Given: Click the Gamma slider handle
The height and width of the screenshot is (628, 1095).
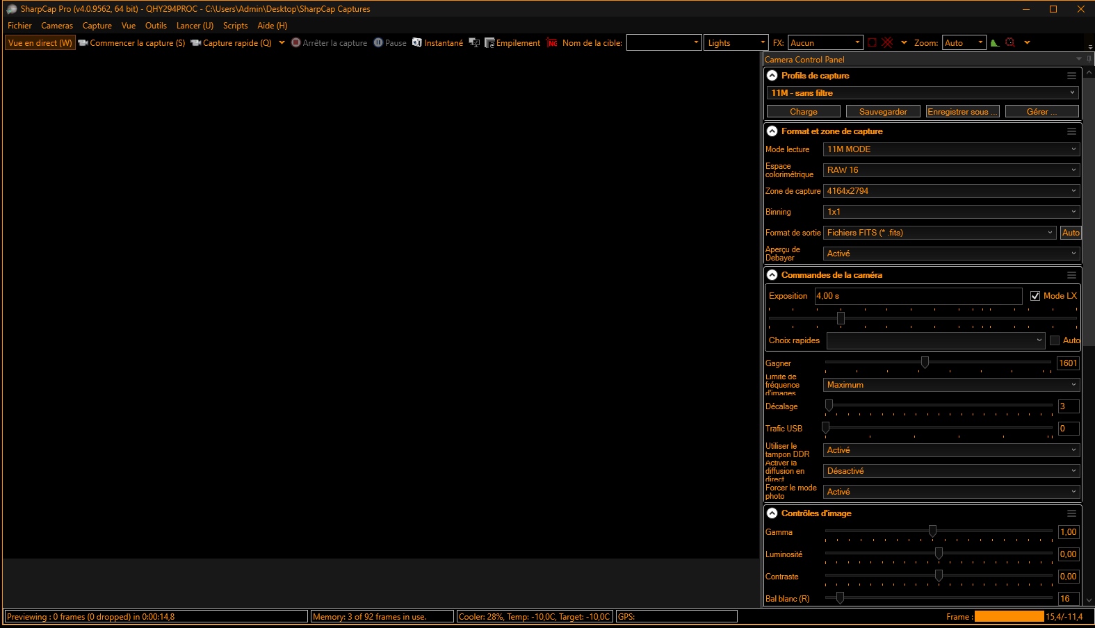Looking at the screenshot, I should (x=932, y=531).
